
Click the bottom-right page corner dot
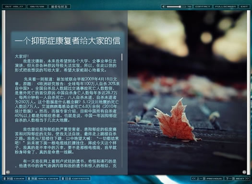click(x=244, y=172)
